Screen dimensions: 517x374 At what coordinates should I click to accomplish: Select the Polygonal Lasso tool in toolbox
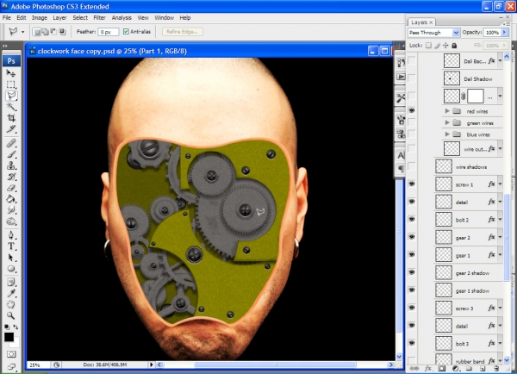[x=11, y=96]
